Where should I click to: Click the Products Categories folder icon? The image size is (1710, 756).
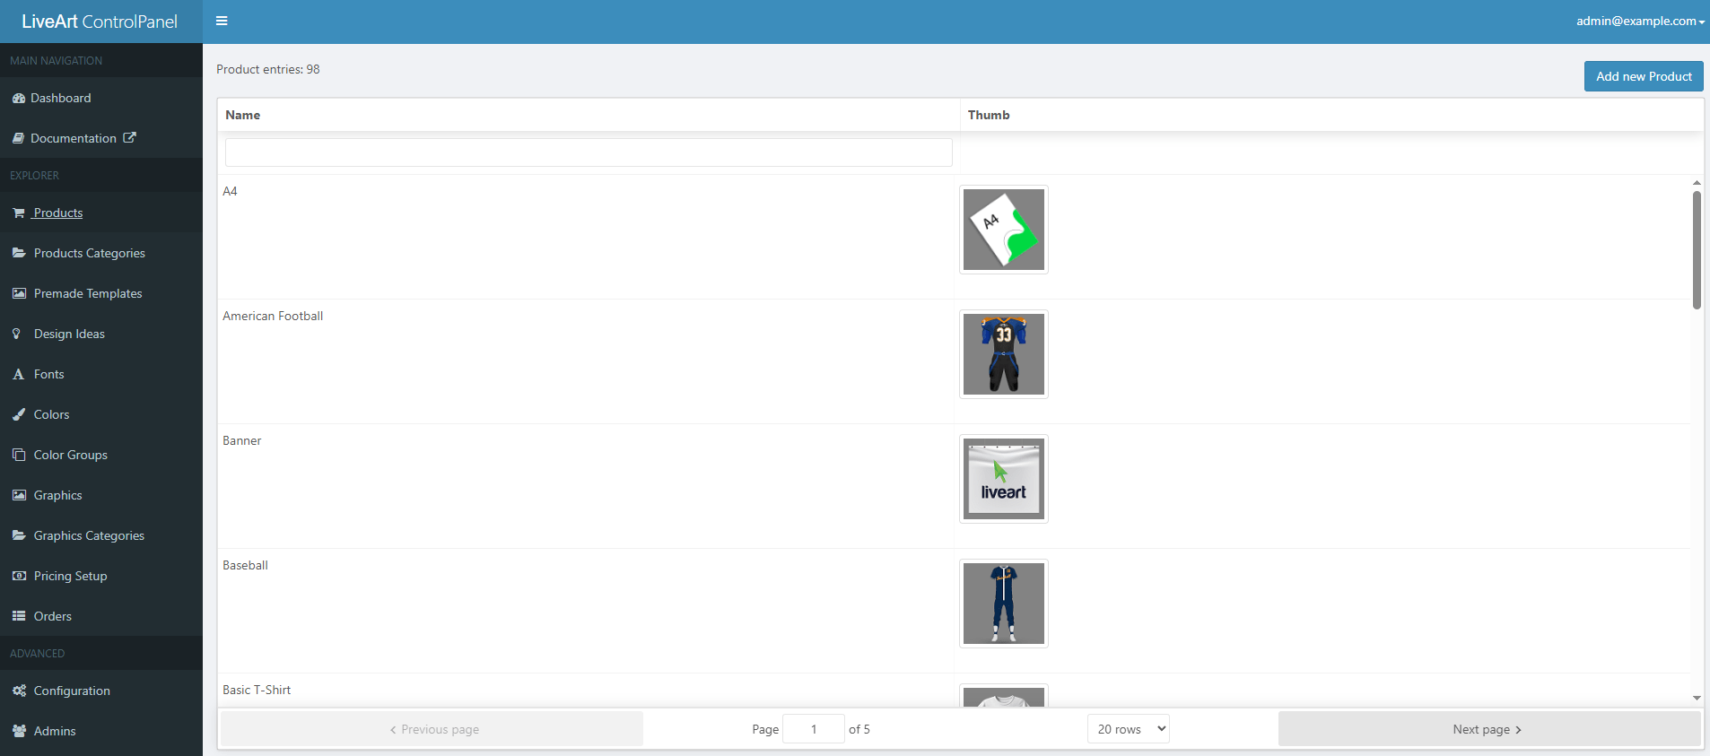click(19, 254)
